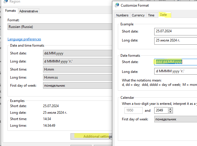Click the Short date ddd dd.MM.yyyy field
197x146 pixels.
tap(176, 62)
